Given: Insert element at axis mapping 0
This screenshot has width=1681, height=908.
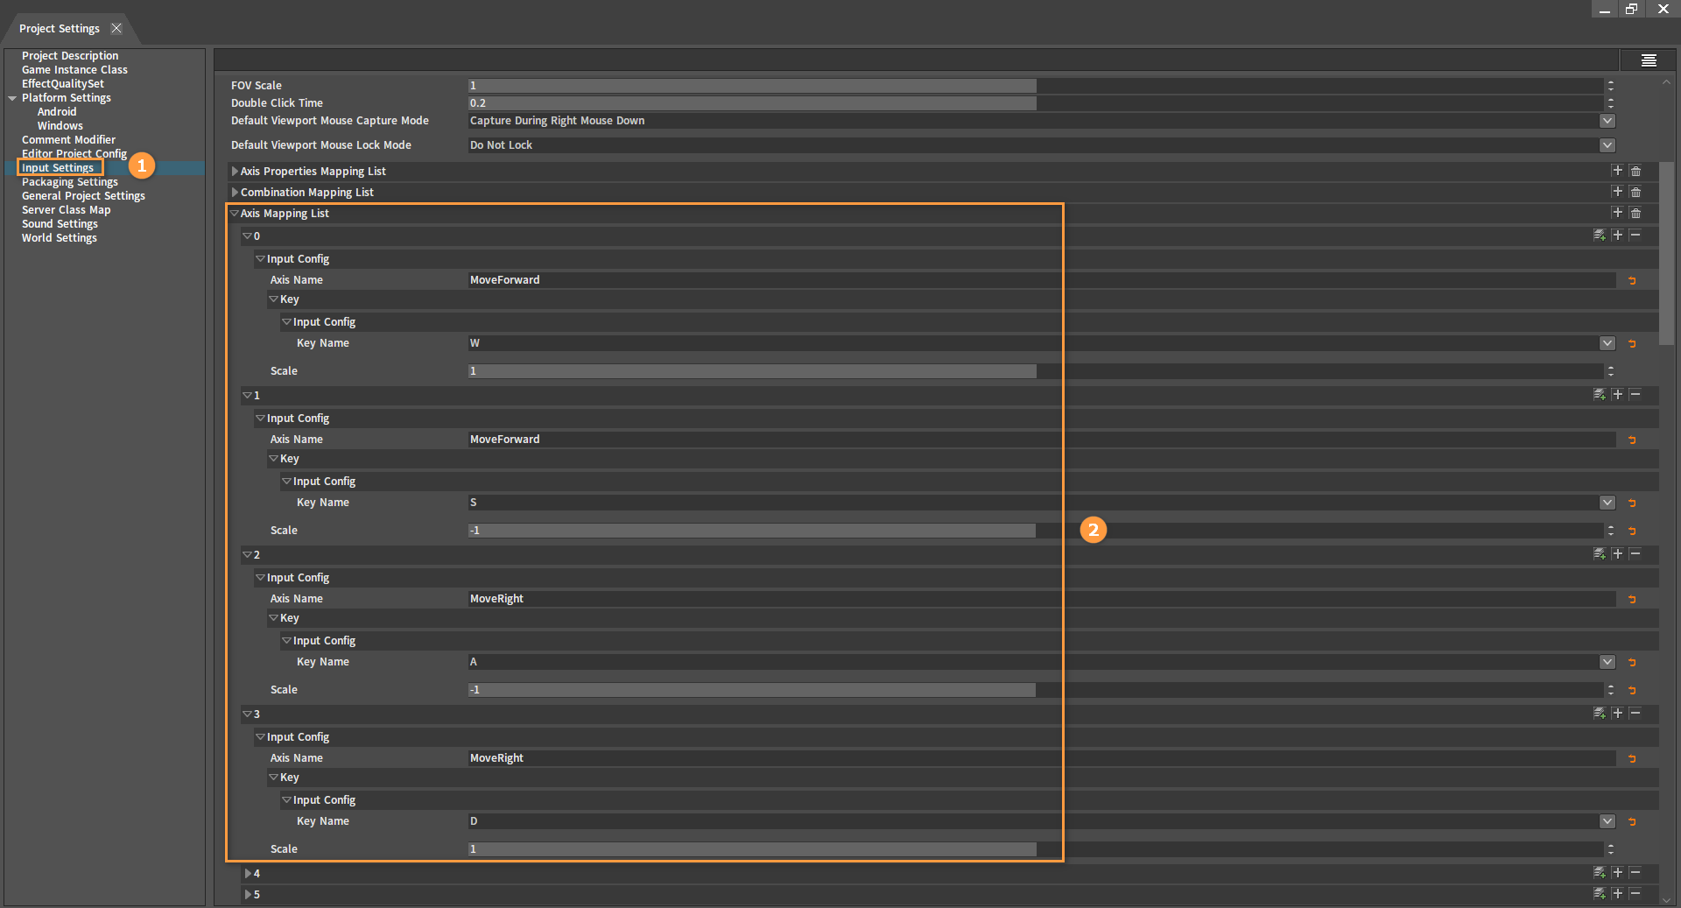Looking at the screenshot, I should 1617,236.
